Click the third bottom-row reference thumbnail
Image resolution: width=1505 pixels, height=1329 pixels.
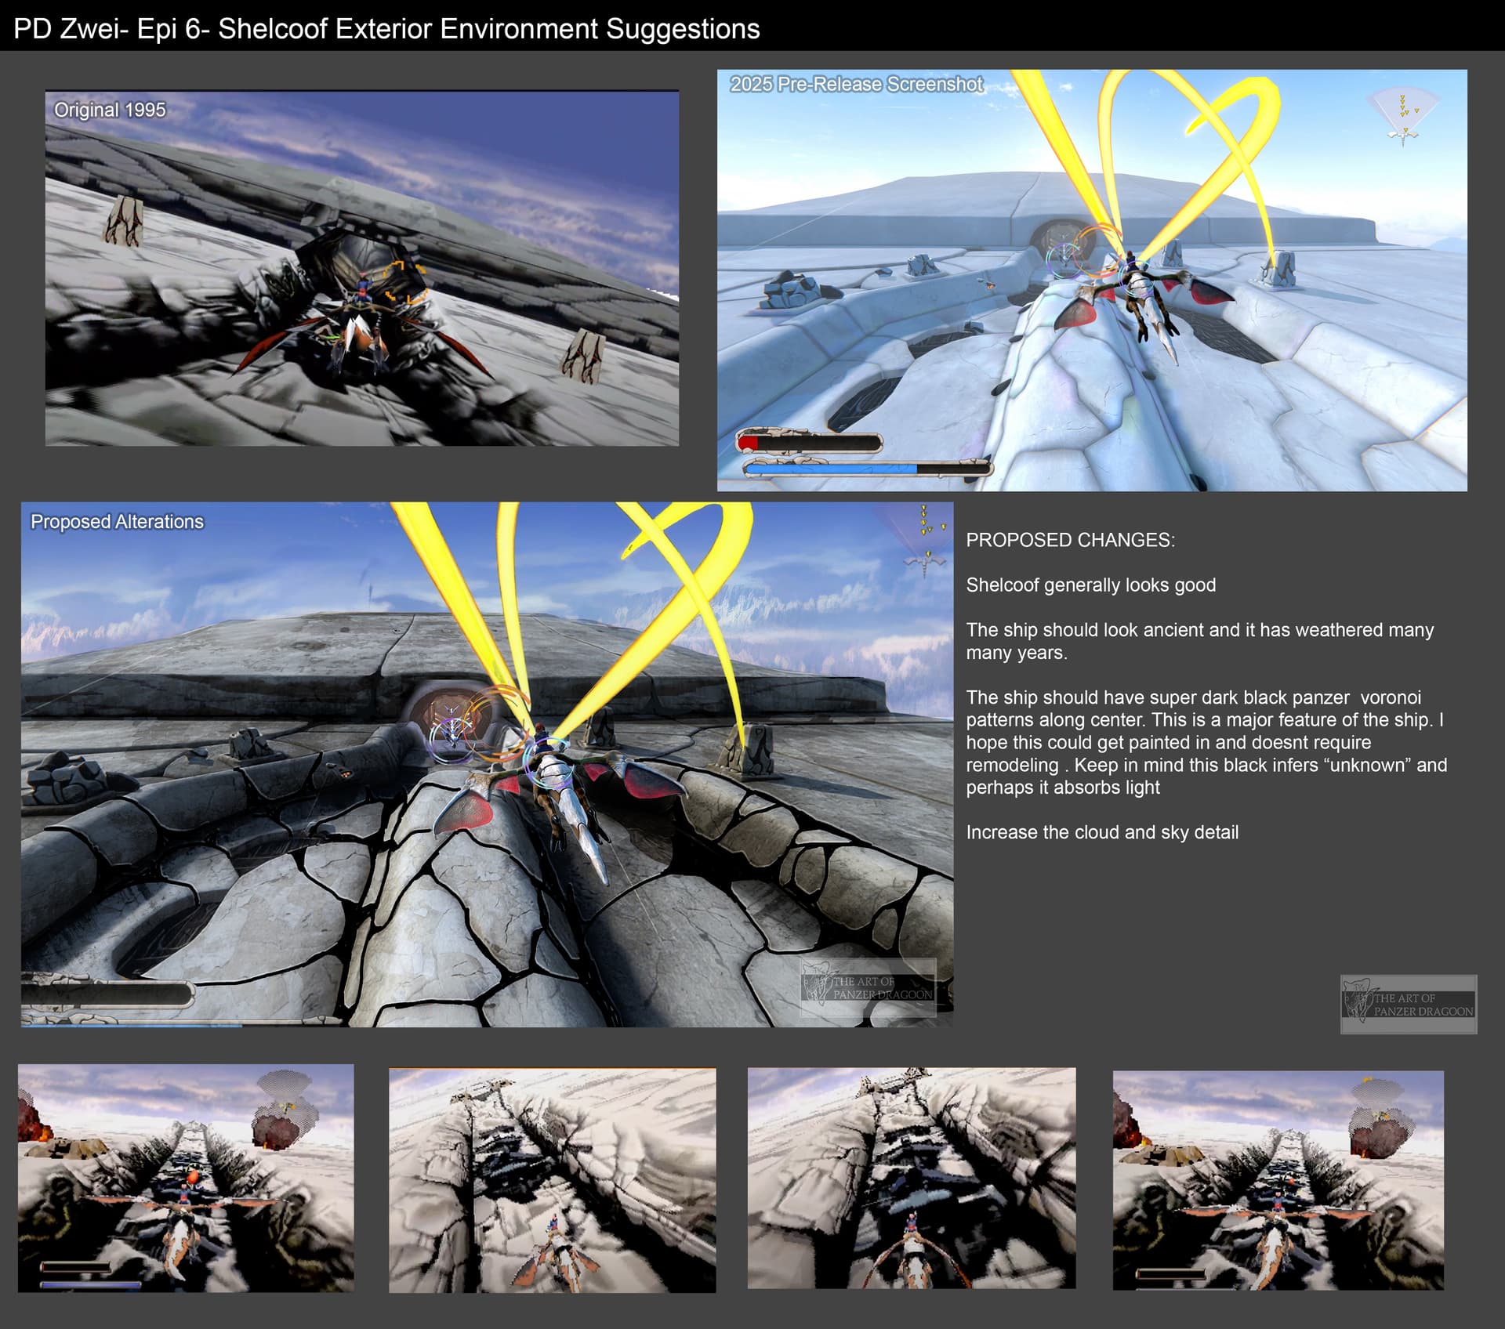[911, 1178]
